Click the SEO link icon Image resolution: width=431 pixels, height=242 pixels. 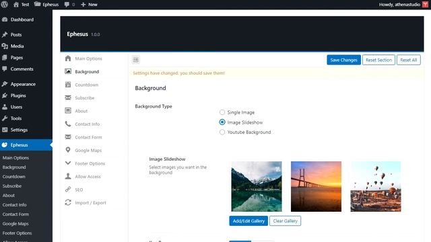point(68,190)
